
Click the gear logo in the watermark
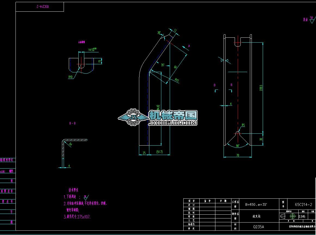point(133,117)
